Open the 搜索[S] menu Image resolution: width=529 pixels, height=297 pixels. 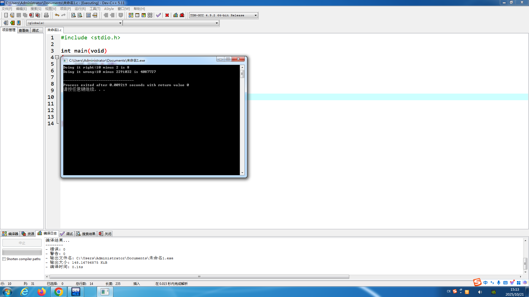[36, 9]
